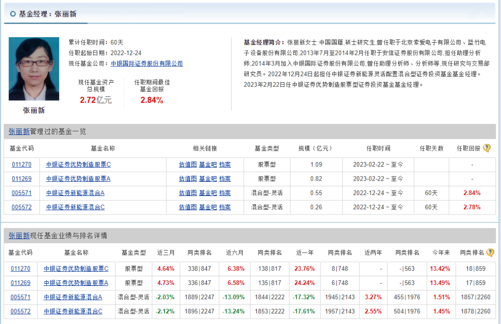Image resolution: width=501 pixels, height=324 pixels.
Task: Open 中银证券优势制造股票A in managed funds table
Action: (x=78, y=178)
